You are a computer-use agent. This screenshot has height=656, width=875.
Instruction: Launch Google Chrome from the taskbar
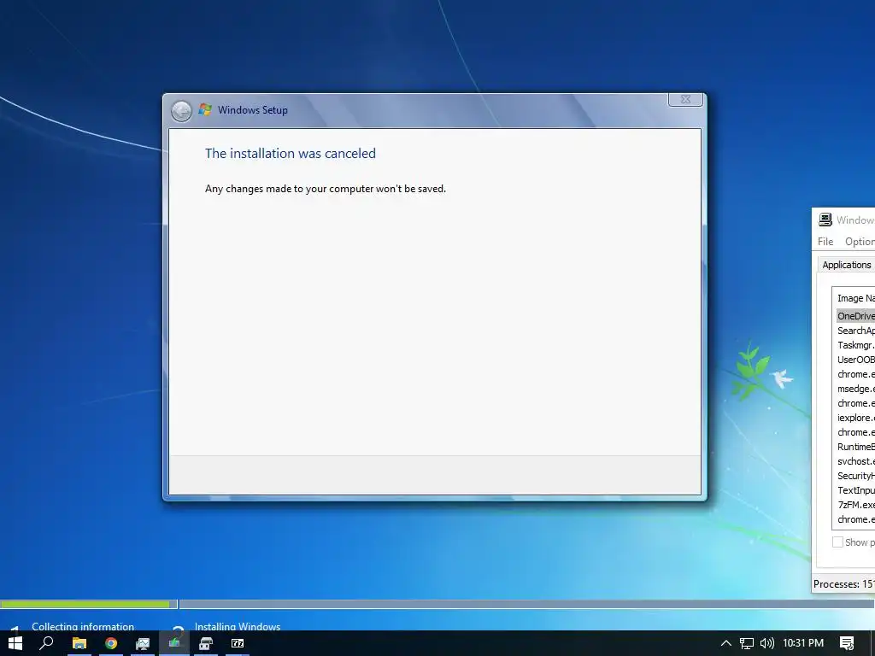pos(111,643)
